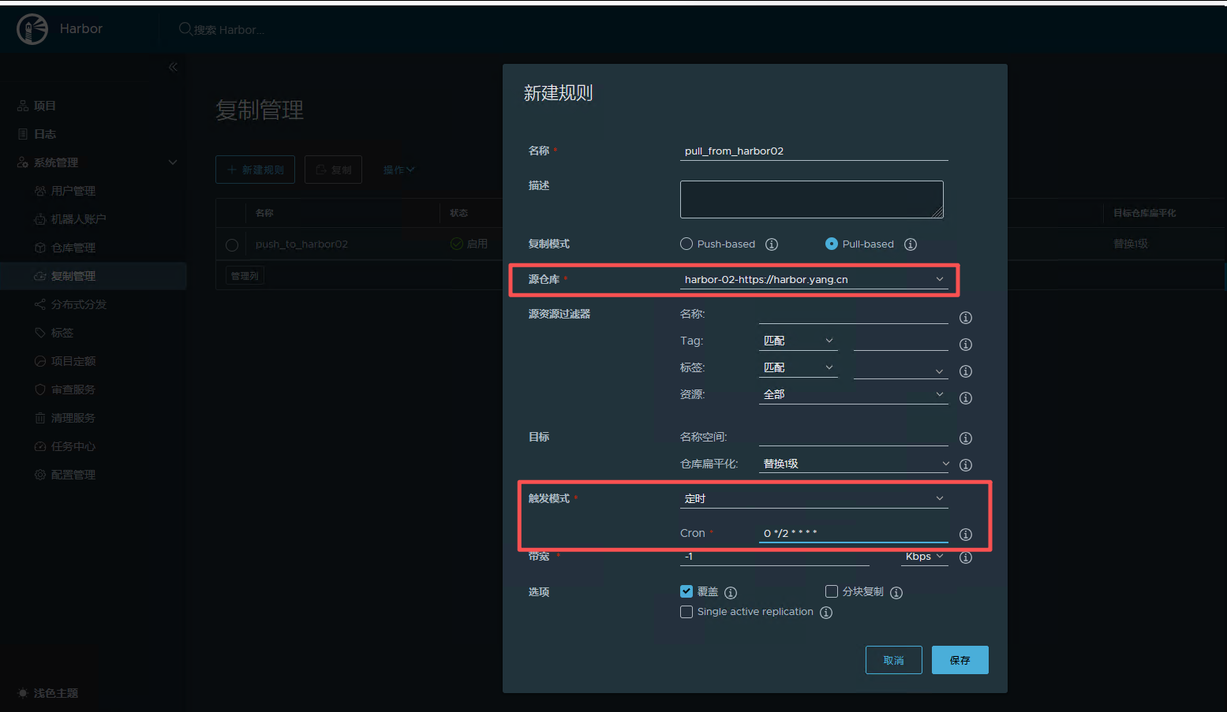Click info icon next to Pull-based option
Image resolution: width=1227 pixels, height=712 pixels.
(910, 244)
